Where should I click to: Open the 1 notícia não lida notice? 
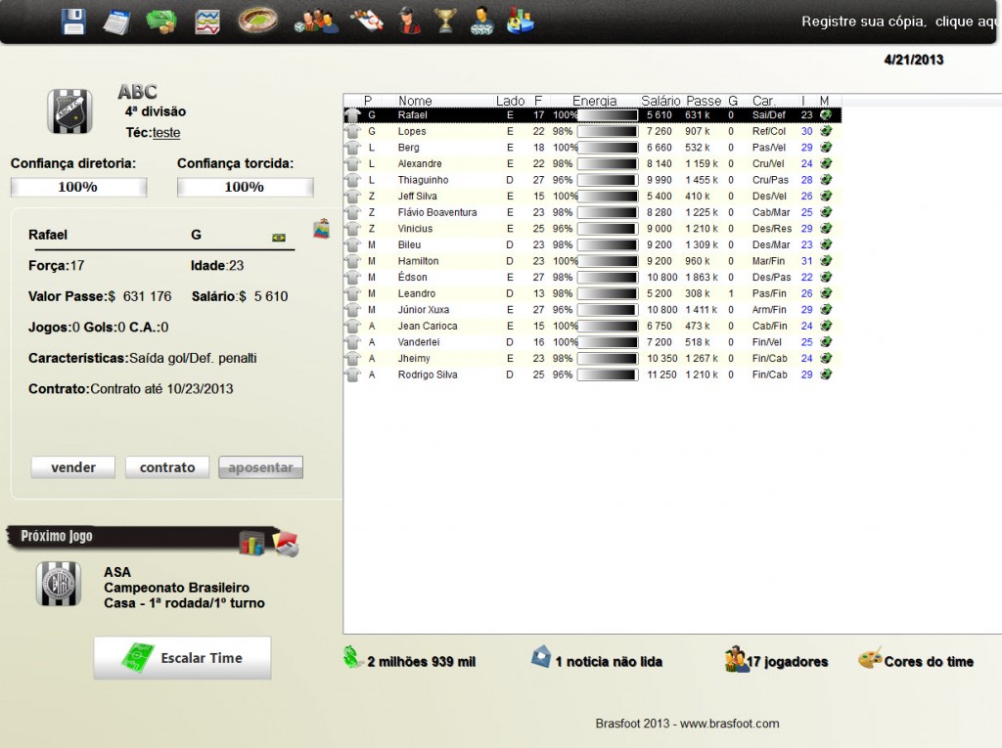(x=608, y=662)
